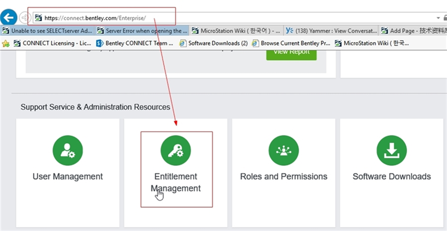The image size is (447, 231).
Task: Switch to the Yammer View Conversation tab
Action: 331,31
